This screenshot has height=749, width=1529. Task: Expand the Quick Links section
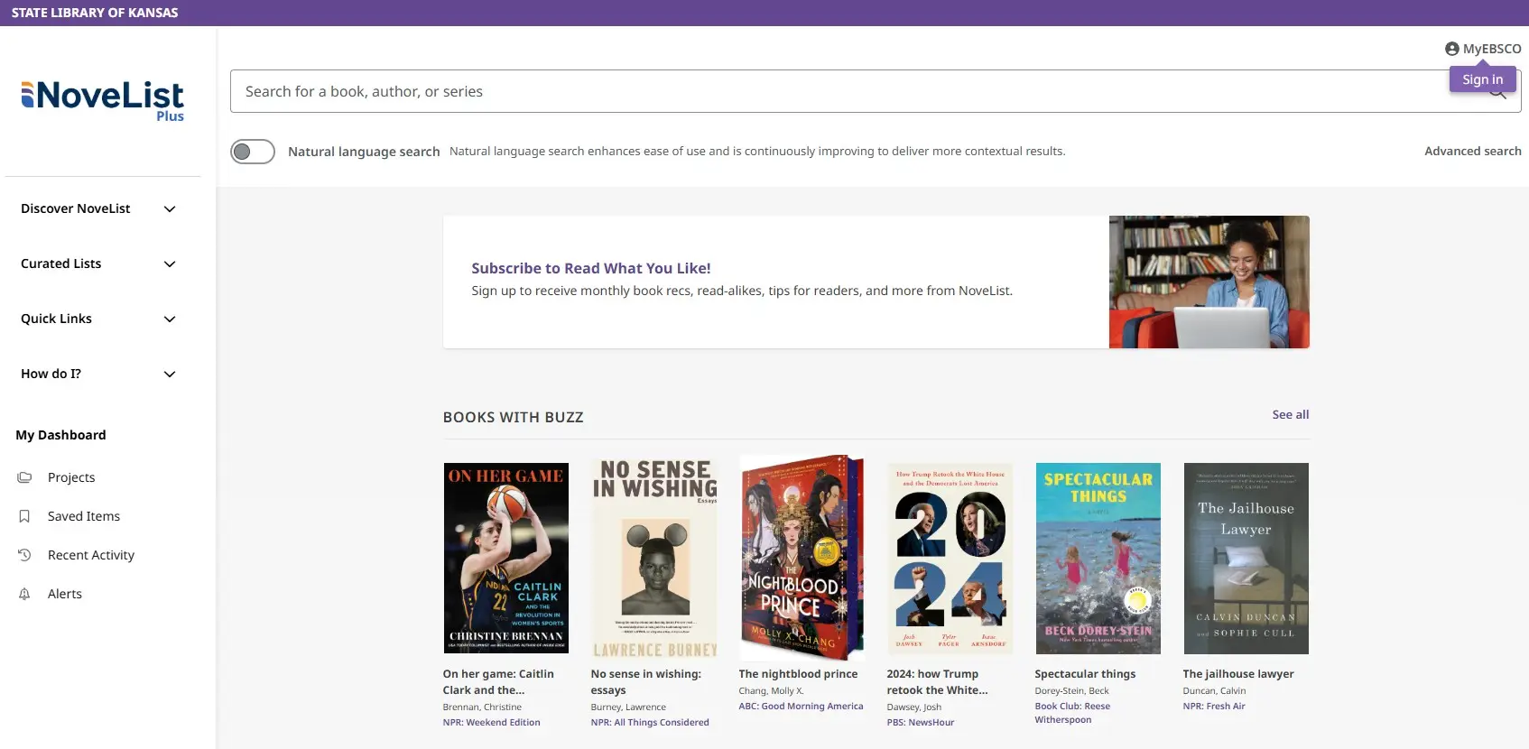pyautogui.click(x=99, y=319)
